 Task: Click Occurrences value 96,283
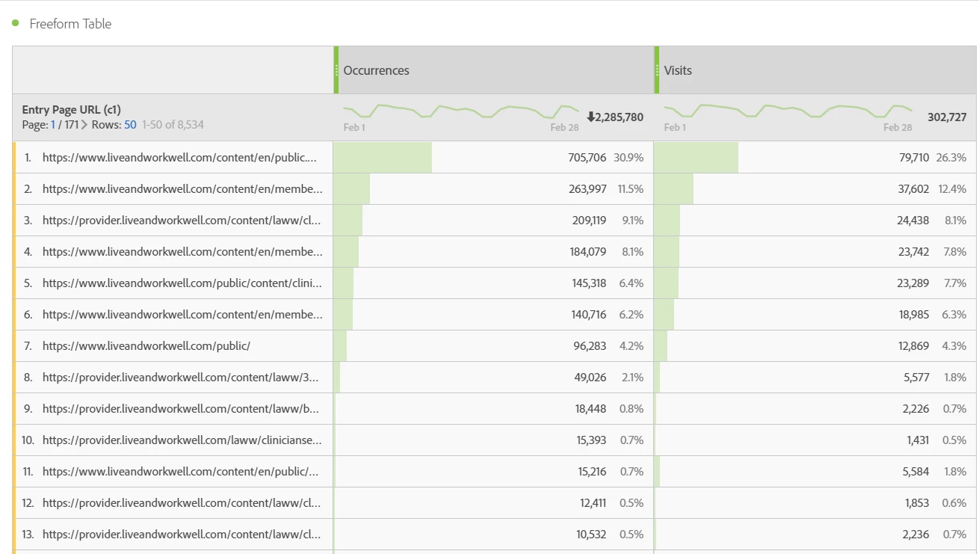click(x=590, y=346)
